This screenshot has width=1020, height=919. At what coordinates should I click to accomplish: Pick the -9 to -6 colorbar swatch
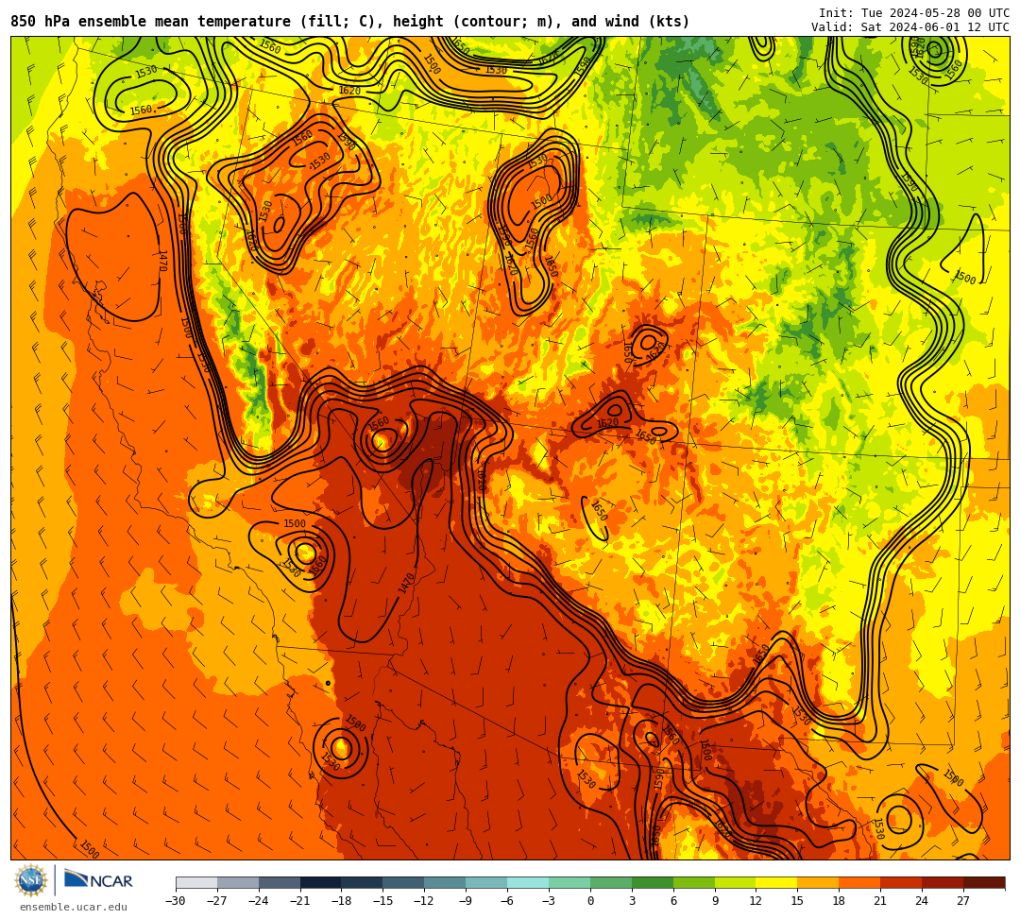[x=486, y=882]
